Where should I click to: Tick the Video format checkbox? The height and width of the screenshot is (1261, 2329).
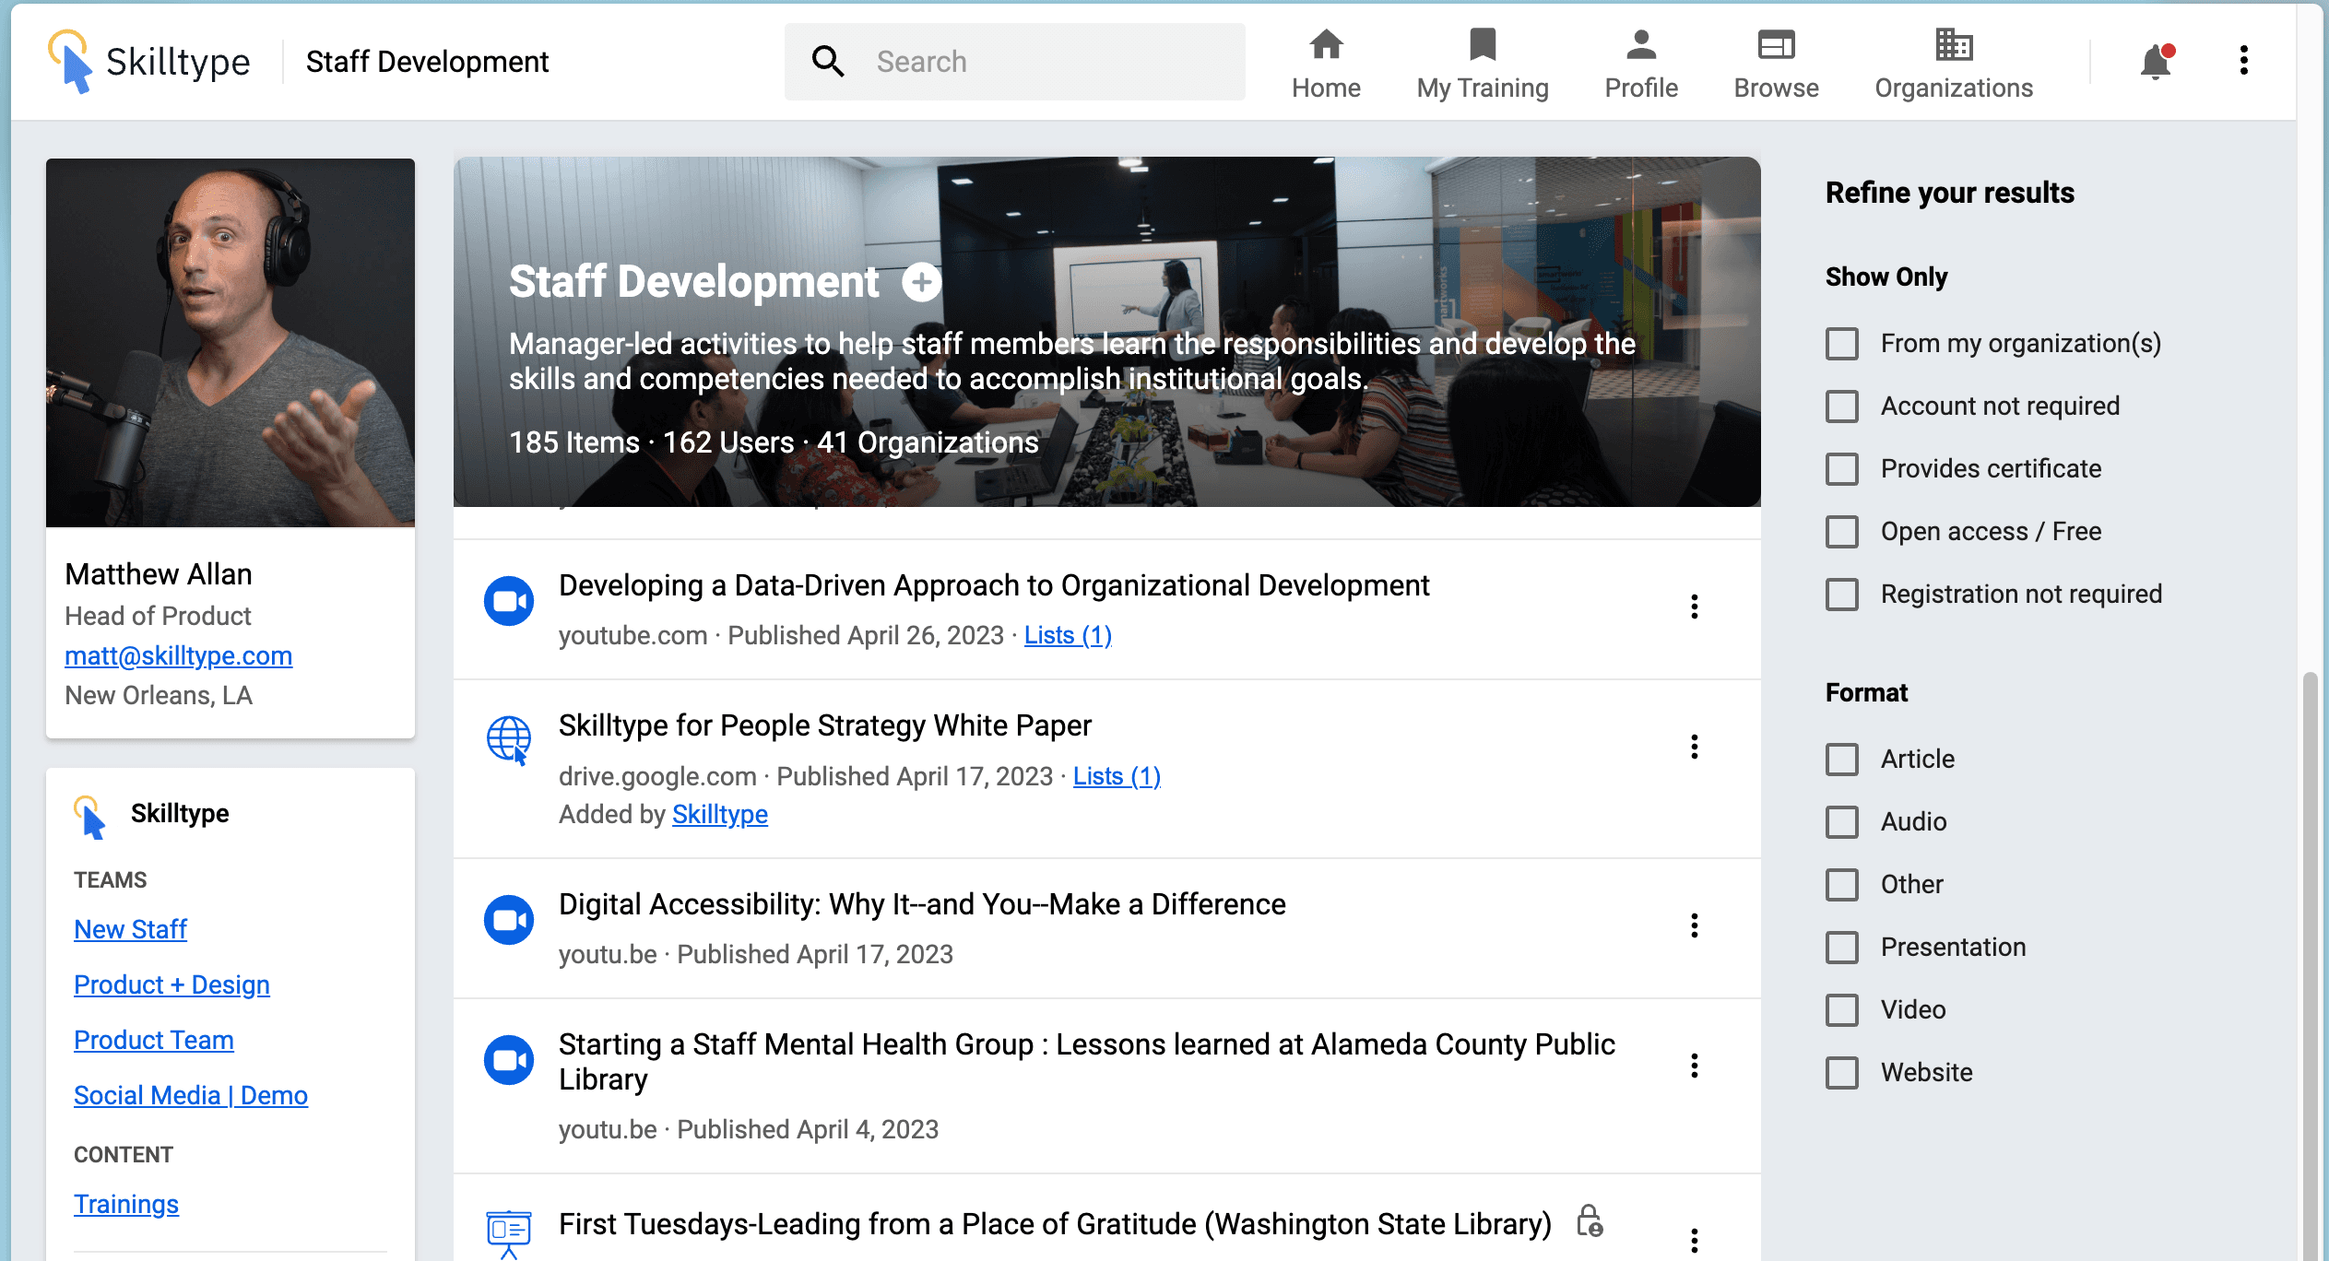pyautogui.click(x=1842, y=1010)
